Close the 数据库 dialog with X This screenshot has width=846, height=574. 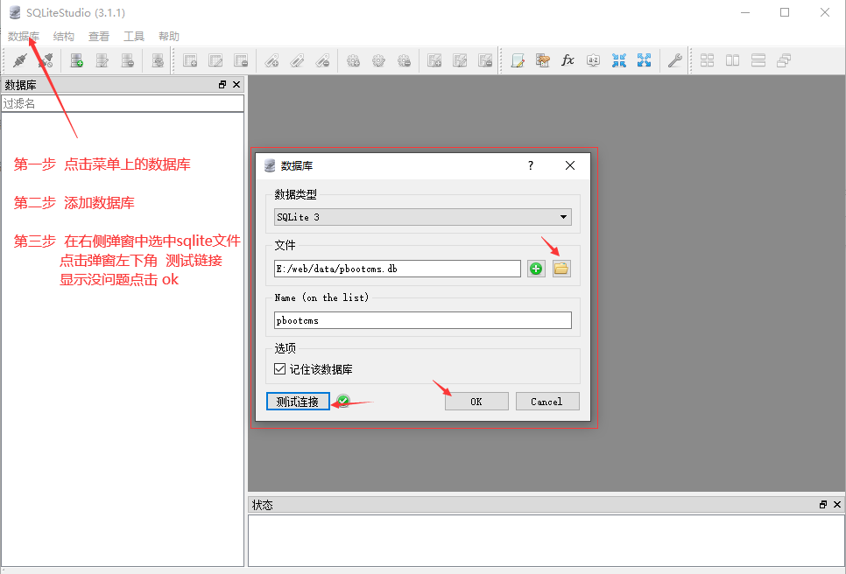tap(570, 165)
